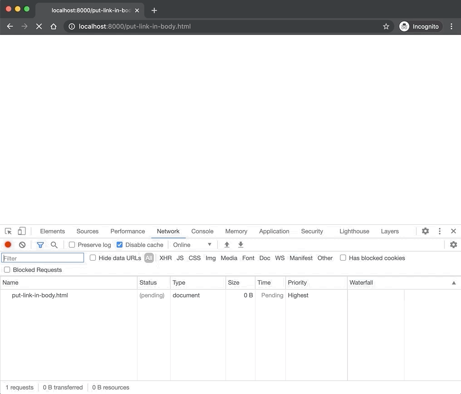Open DevTools settings gear

tap(426, 231)
